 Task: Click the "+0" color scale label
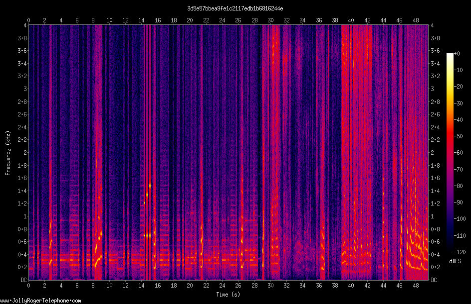(x=457, y=54)
